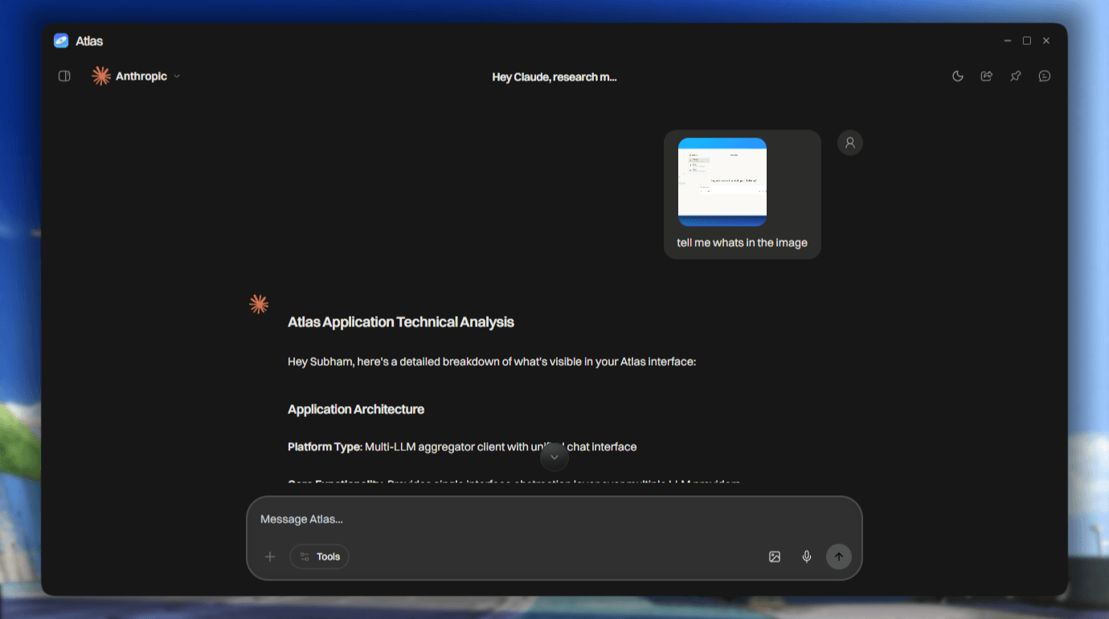Start voice input with microphone icon
Screen dimensions: 1109x619
[x=807, y=556]
